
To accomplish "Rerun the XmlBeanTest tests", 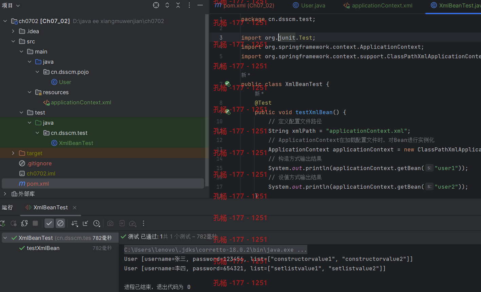I will (x=3, y=223).
